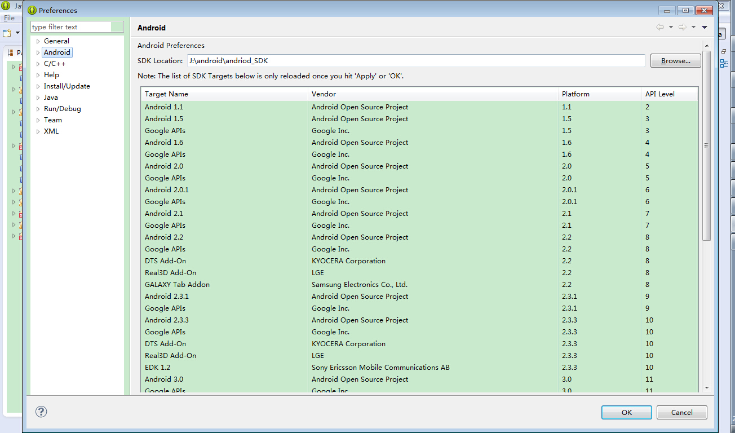The image size is (735, 433).
Task: Open the Preferences help question mark icon
Action: click(41, 412)
